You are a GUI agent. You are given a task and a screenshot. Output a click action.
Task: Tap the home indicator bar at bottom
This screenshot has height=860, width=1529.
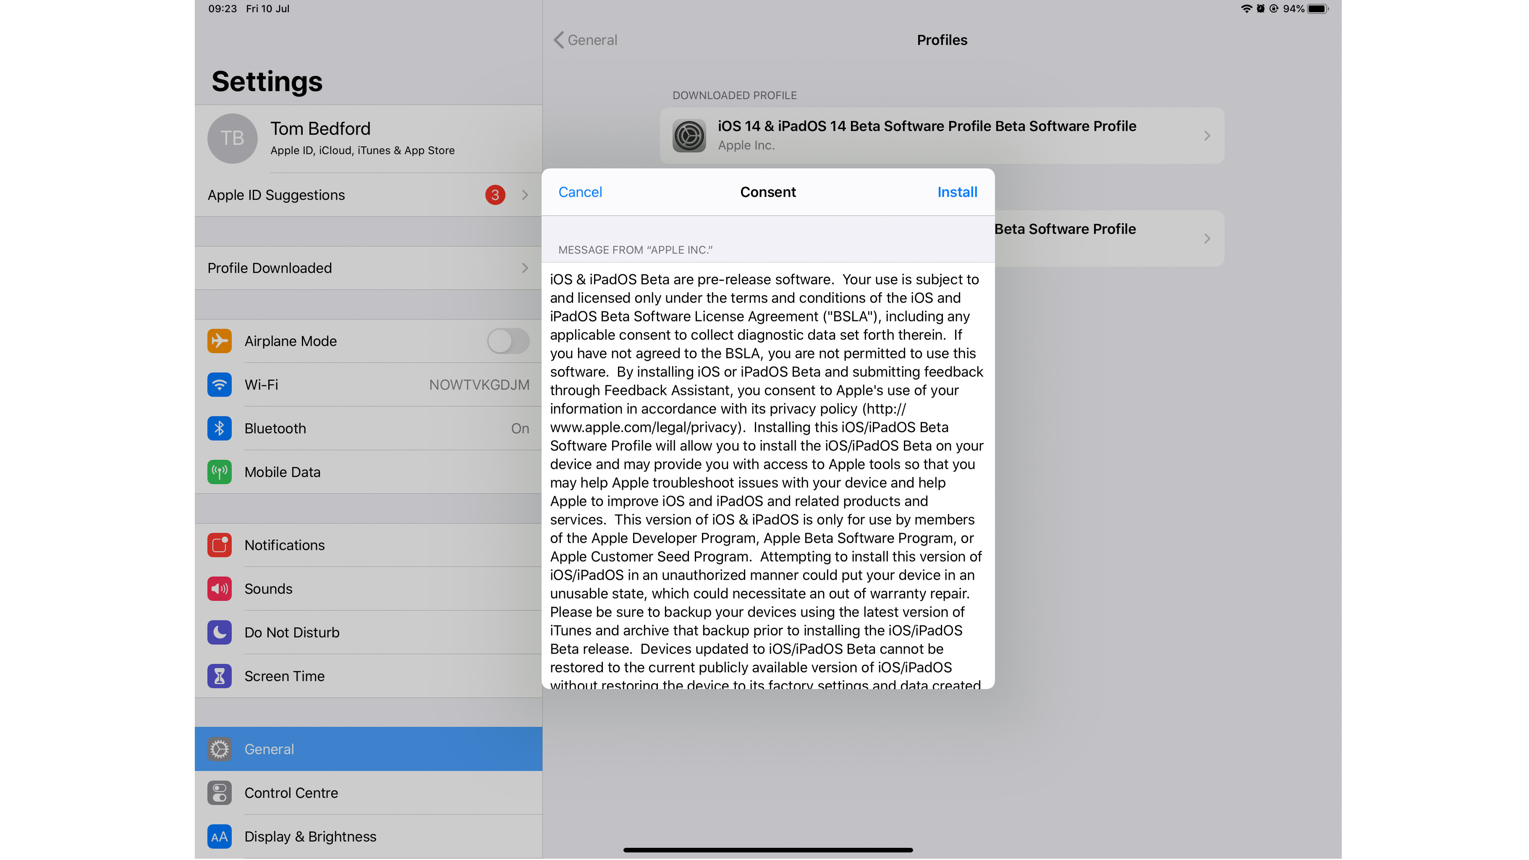tap(767, 850)
